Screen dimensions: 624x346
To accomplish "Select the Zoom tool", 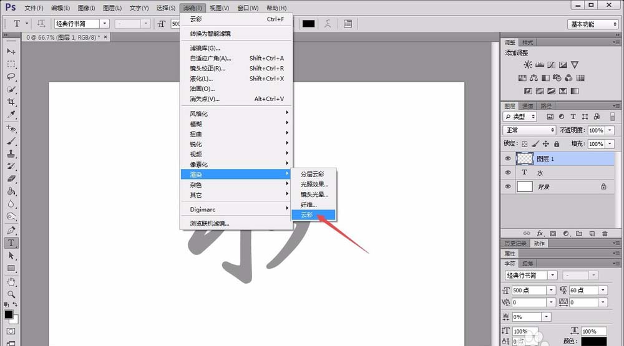I will tap(11, 295).
